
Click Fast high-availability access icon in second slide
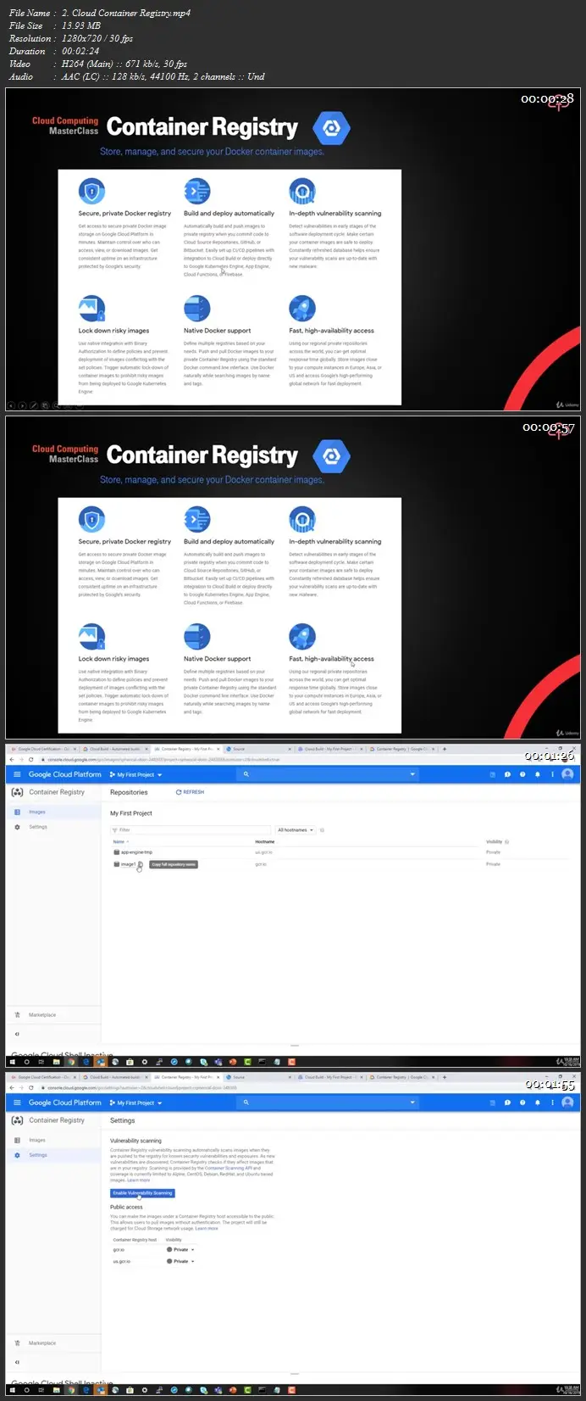(302, 637)
